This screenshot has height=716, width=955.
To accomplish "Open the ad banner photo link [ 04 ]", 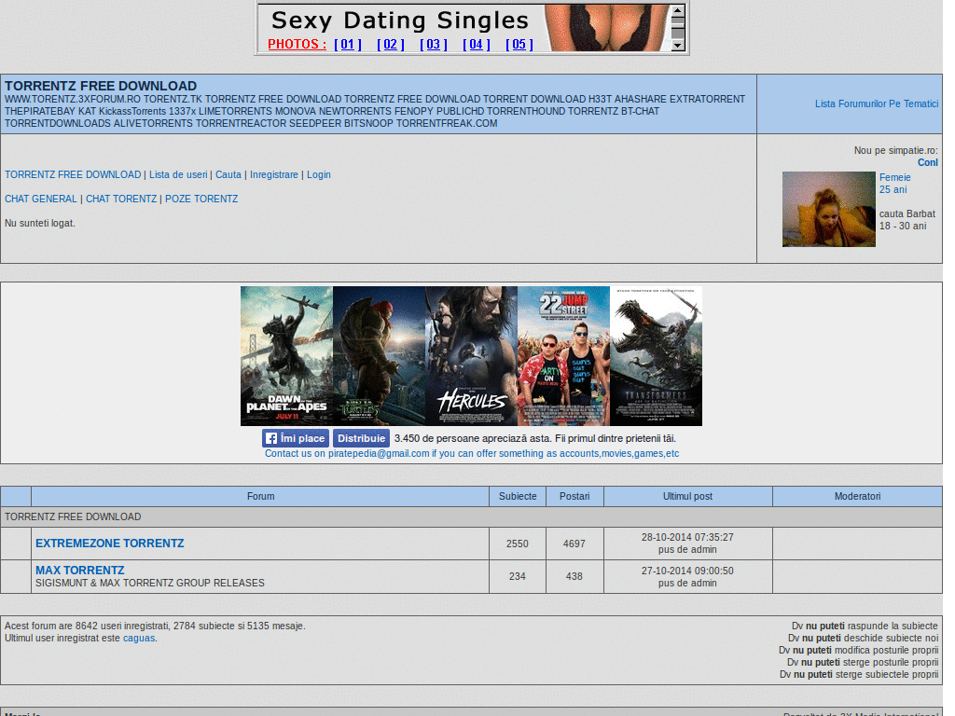I will 477,45.
